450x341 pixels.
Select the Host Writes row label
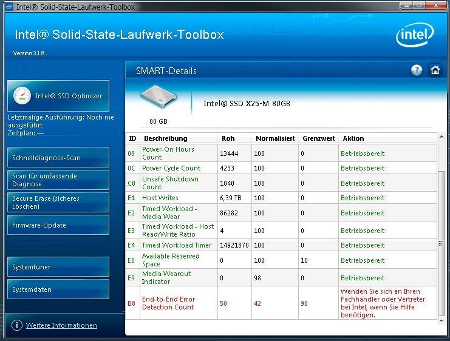coord(160,198)
